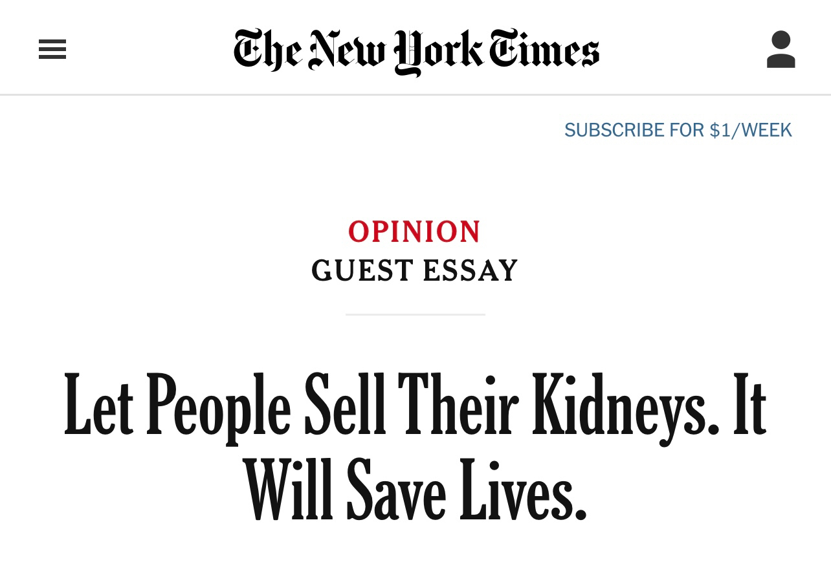Click the Guest Essay category text
This screenshot has height=564, width=831.
pyautogui.click(x=415, y=270)
